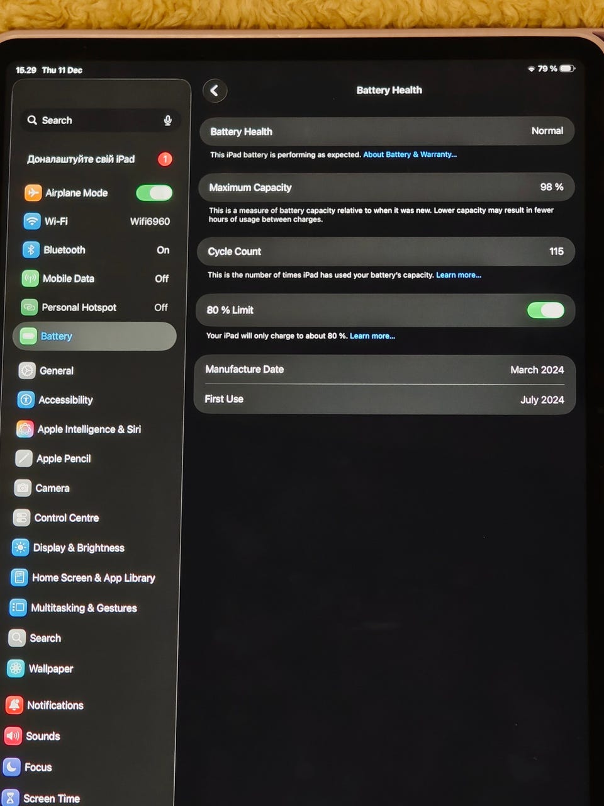The height and width of the screenshot is (806, 604).
Task: Tap the 15.29 clock in status bar
Action: tap(26, 70)
